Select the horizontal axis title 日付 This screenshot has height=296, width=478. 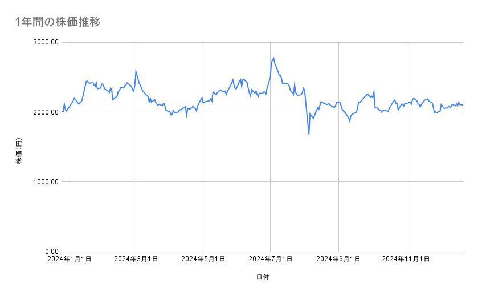[263, 278]
